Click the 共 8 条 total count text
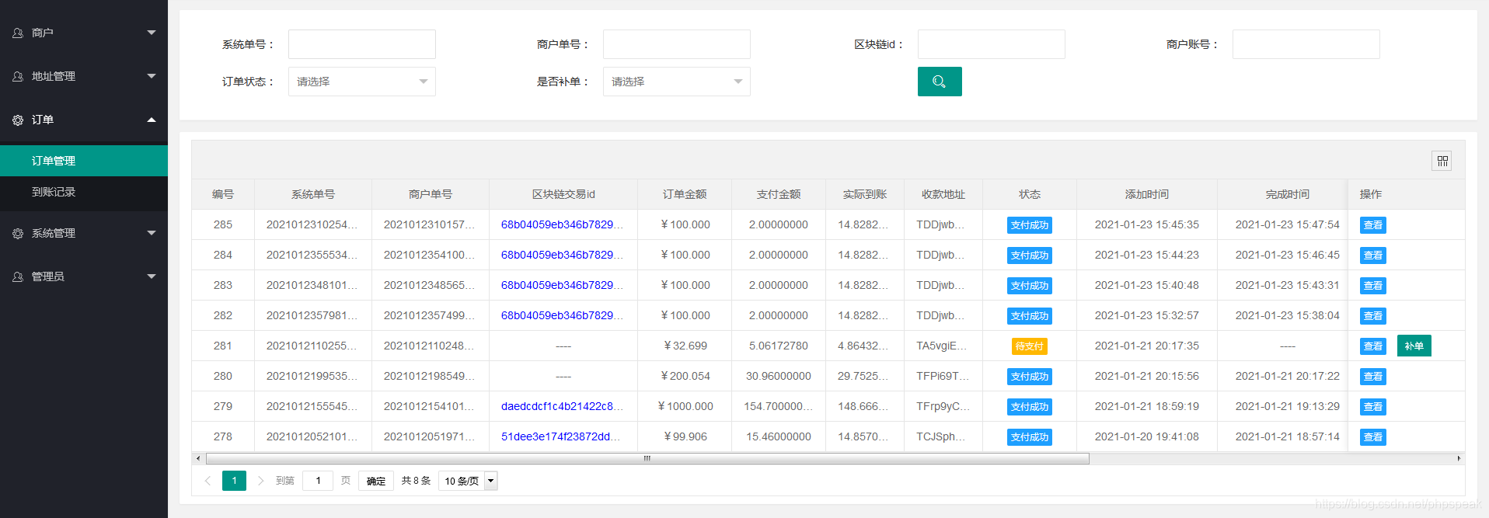The image size is (1489, 518). point(416,481)
